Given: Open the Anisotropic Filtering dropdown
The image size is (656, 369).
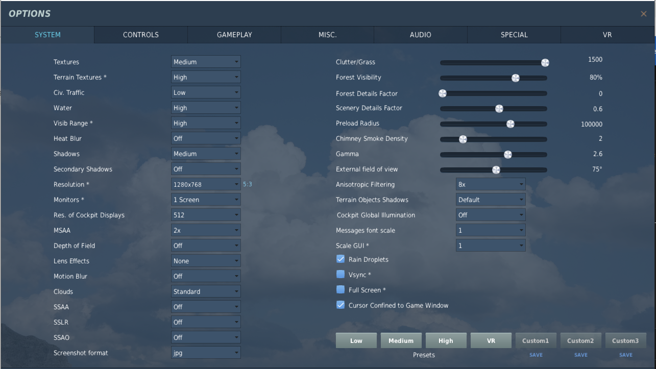Looking at the screenshot, I should click(x=491, y=184).
